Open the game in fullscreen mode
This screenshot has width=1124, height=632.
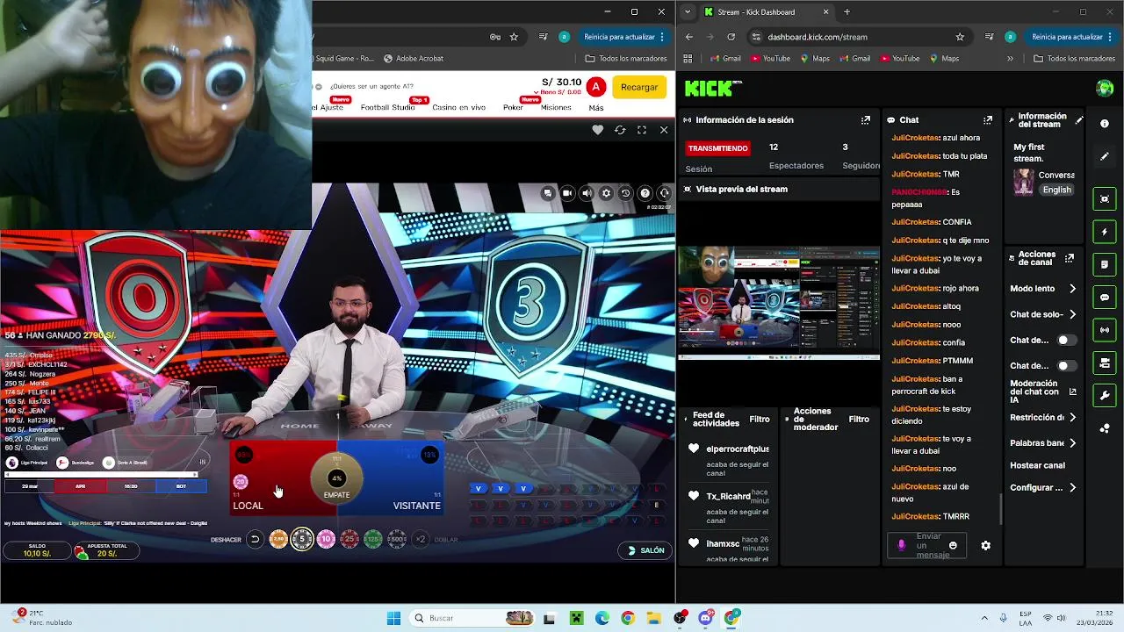click(642, 130)
